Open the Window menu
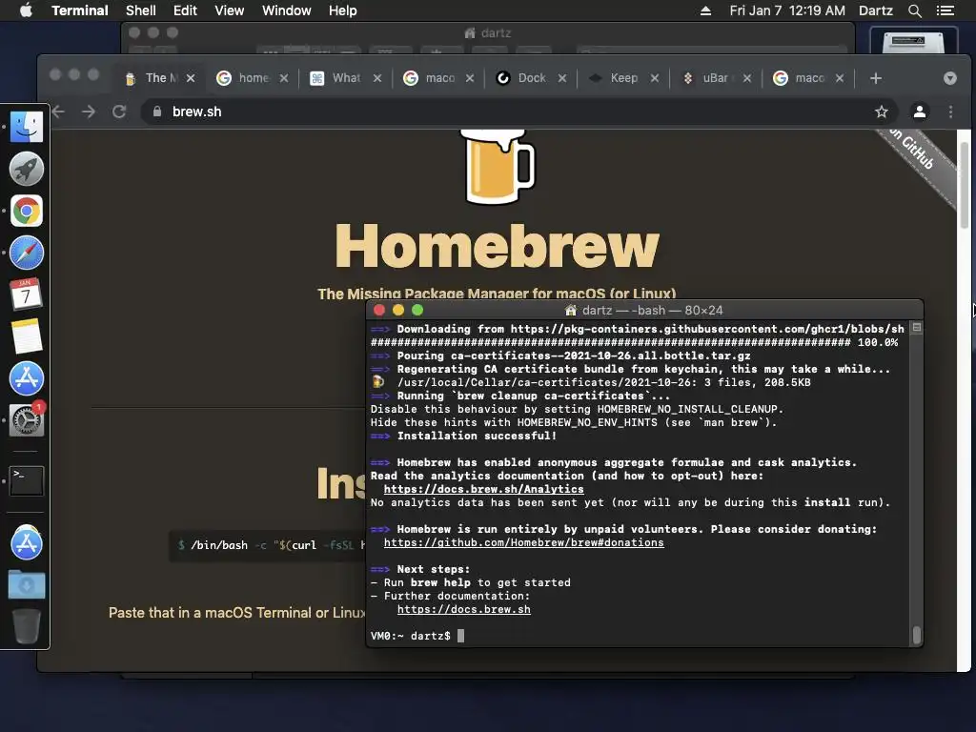Image resolution: width=976 pixels, height=732 pixels. [286, 10]
